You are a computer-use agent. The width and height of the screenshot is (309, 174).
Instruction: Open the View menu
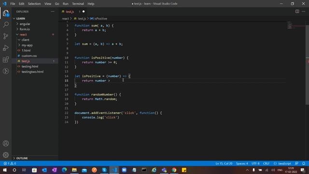pos(48,4)
